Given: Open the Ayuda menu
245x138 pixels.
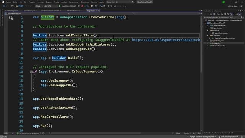Looking at the screenshot, I should point(101,2).
